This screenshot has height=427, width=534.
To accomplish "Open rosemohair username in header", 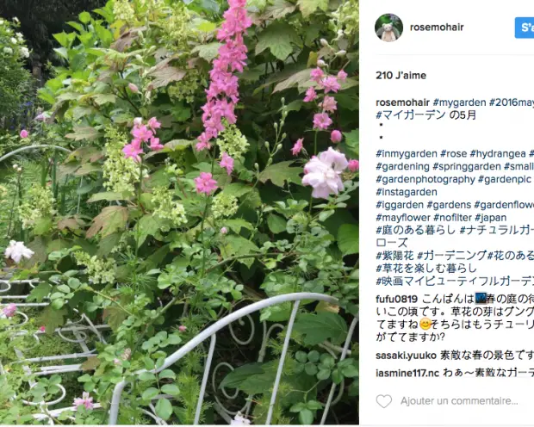I will pos(437,28).
